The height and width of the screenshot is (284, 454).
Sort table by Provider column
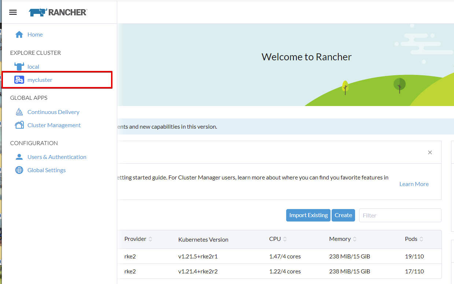(x=138, y=239)
